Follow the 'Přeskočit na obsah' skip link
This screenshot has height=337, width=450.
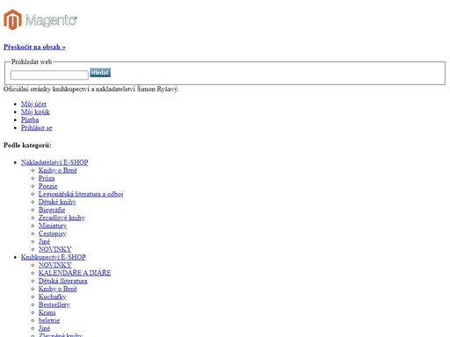34,47
